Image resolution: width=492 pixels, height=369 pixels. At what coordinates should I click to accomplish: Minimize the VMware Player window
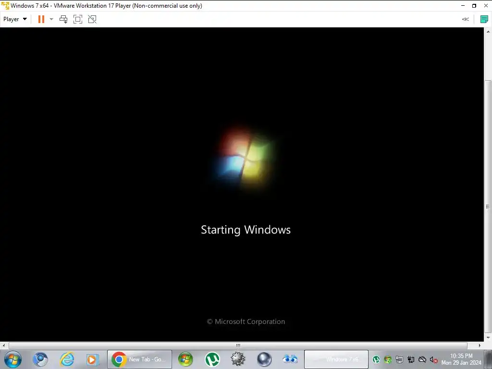(463, 6)
